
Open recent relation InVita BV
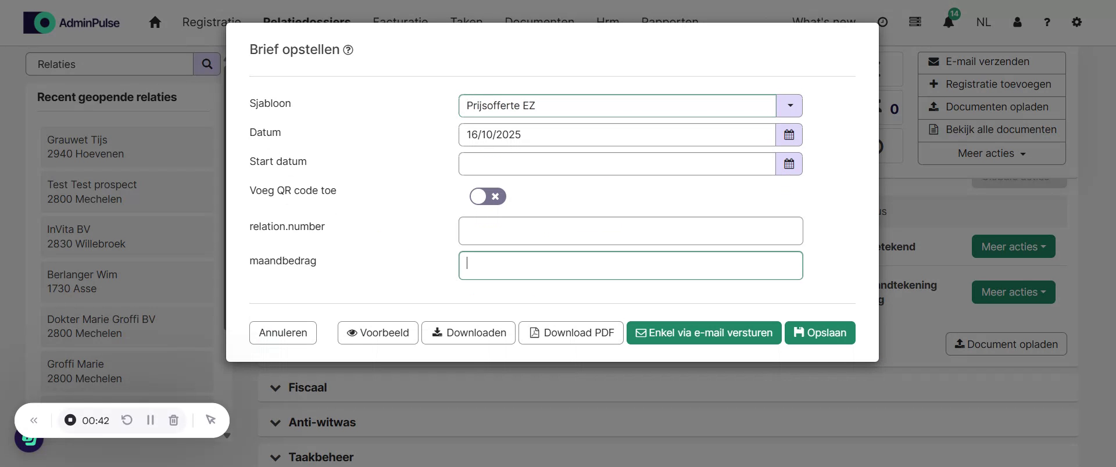tap(127, 236)
